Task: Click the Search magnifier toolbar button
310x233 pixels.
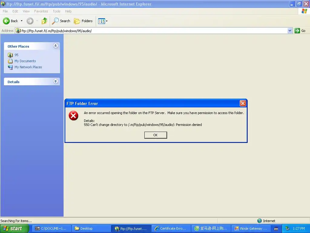Action: click(61, 21)
